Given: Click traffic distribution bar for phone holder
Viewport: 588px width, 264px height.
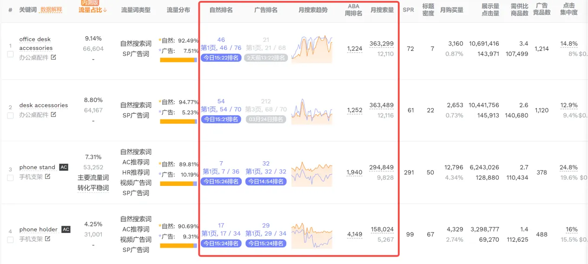Looking at the screenshot, I should click(x=178, y=245).
